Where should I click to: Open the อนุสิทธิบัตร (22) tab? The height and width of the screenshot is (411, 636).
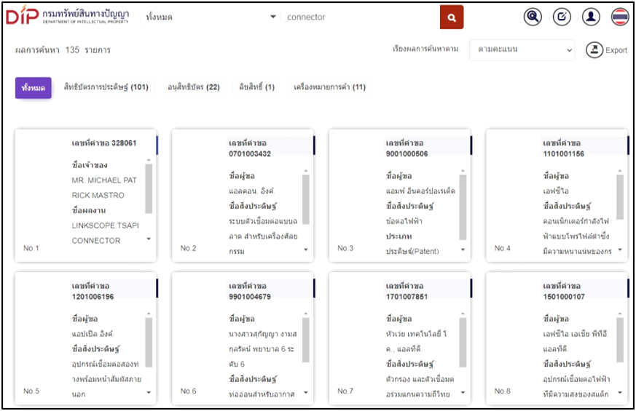(193, 87)
